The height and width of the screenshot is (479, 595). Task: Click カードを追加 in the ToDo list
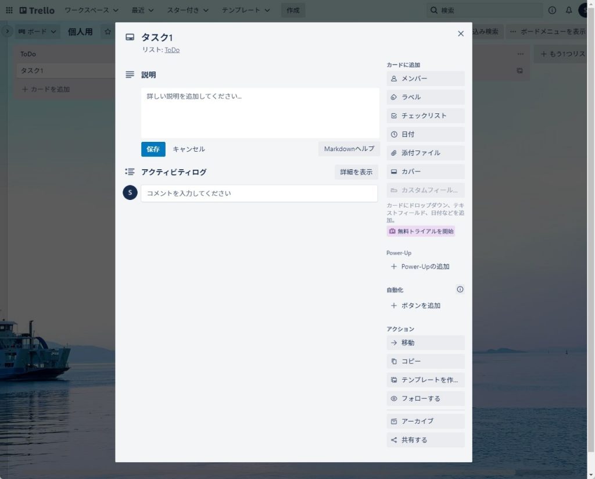[x=46, y=89]
